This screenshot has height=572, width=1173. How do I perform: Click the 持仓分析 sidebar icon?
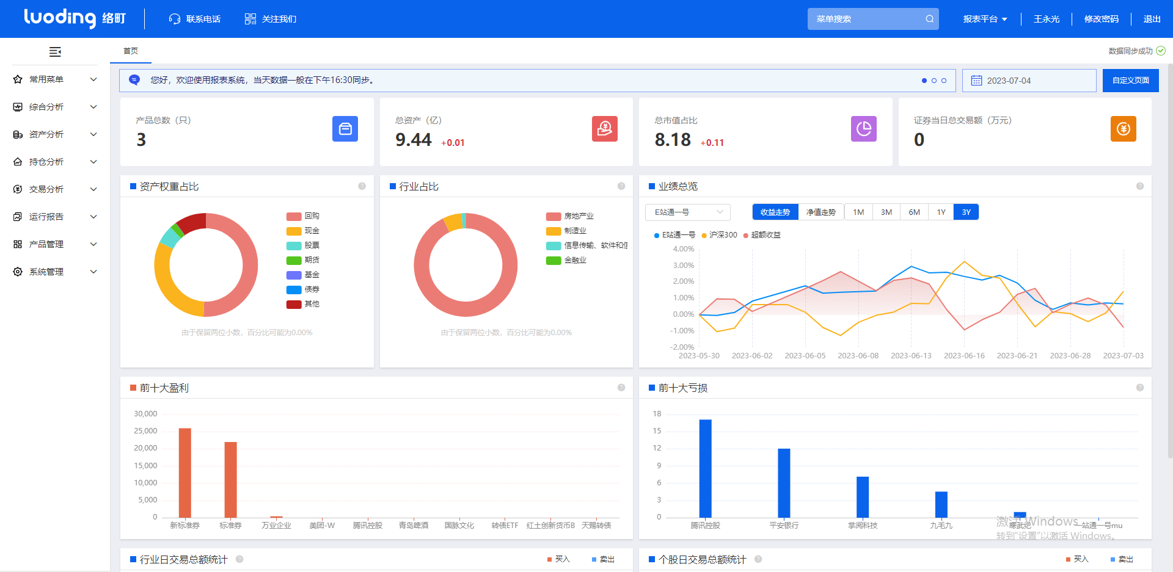pos(18,162)
